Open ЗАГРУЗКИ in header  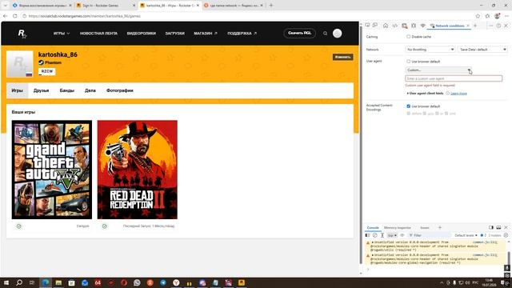174,34
